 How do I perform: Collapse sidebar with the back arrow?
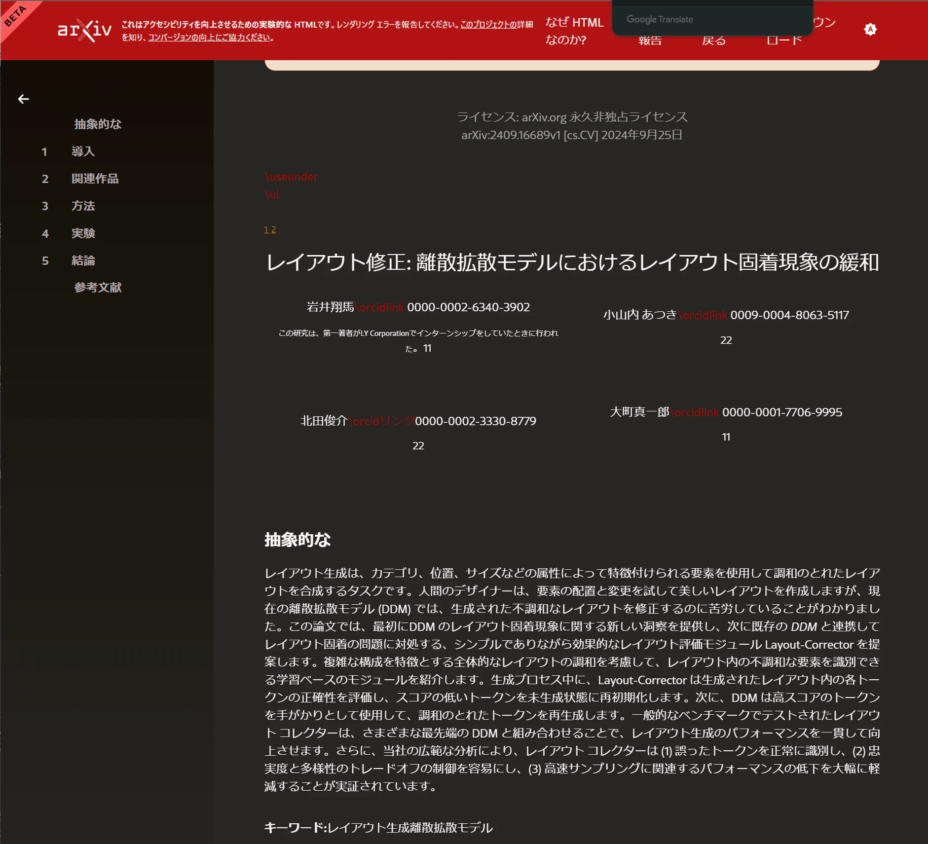click(x=23, y=99)
